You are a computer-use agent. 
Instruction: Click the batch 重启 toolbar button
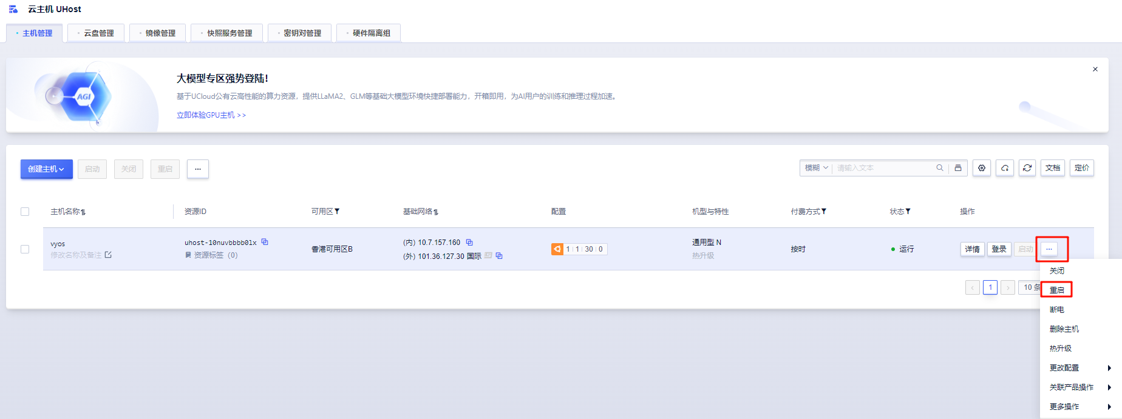(x=165, y=169)
